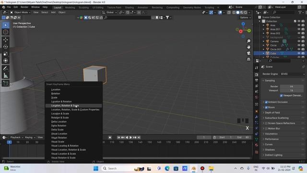The image size is (307, 173).
Task: Open the Edit menu
Action: [x=16, y=7]
